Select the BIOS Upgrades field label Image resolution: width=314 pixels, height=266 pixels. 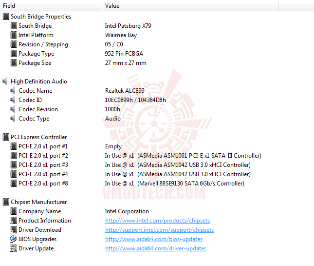[x=37, y=239]
